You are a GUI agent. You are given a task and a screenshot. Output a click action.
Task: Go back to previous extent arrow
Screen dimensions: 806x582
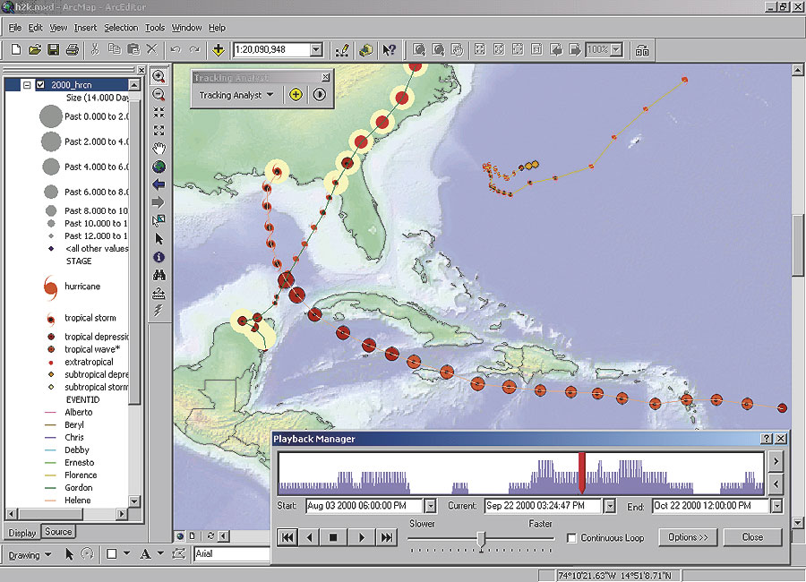click(x=159, y=184)
